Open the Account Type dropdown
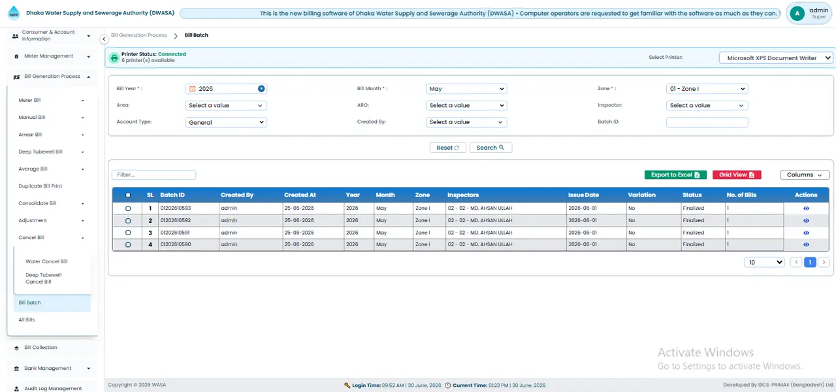This screenshot has width=836, height=392. pos(226,122)
